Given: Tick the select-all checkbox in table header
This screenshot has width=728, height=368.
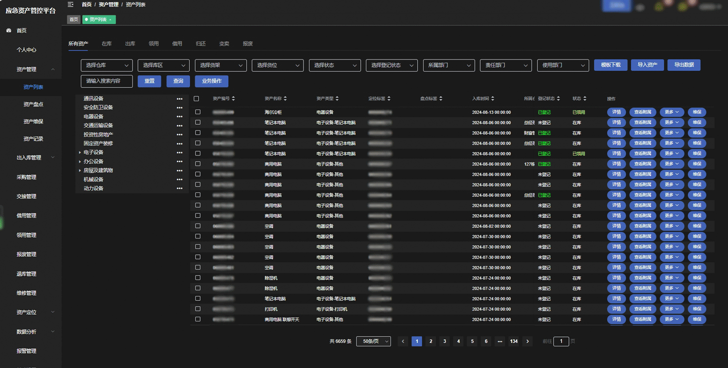Looking at the screenshot, I should coord(196,98).
